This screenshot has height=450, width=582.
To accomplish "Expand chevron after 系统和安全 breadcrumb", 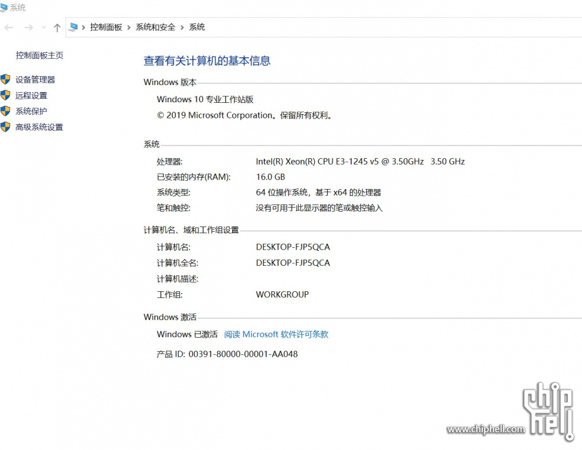I will tap(182, 27).
